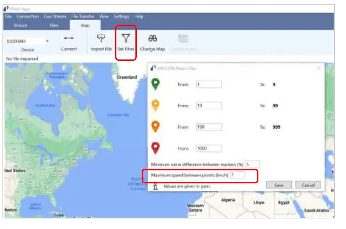Click the 'No file imported' status text
This screenshot has height=229, width=346.
tap(22, 59)
